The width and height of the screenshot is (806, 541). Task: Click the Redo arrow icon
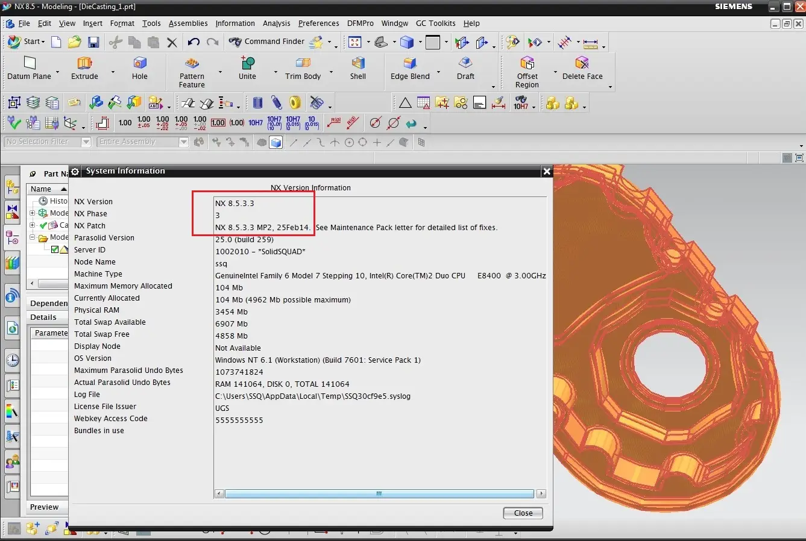click(212, 42)
